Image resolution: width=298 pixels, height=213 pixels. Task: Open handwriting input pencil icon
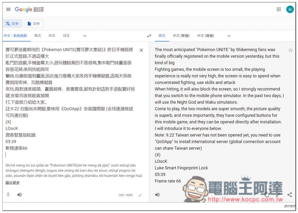click(x=140, y=195)
